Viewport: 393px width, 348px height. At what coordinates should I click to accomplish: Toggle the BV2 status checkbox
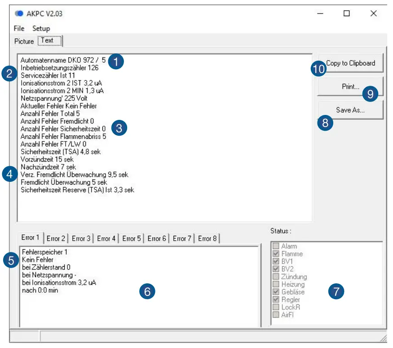click(276, 269)
